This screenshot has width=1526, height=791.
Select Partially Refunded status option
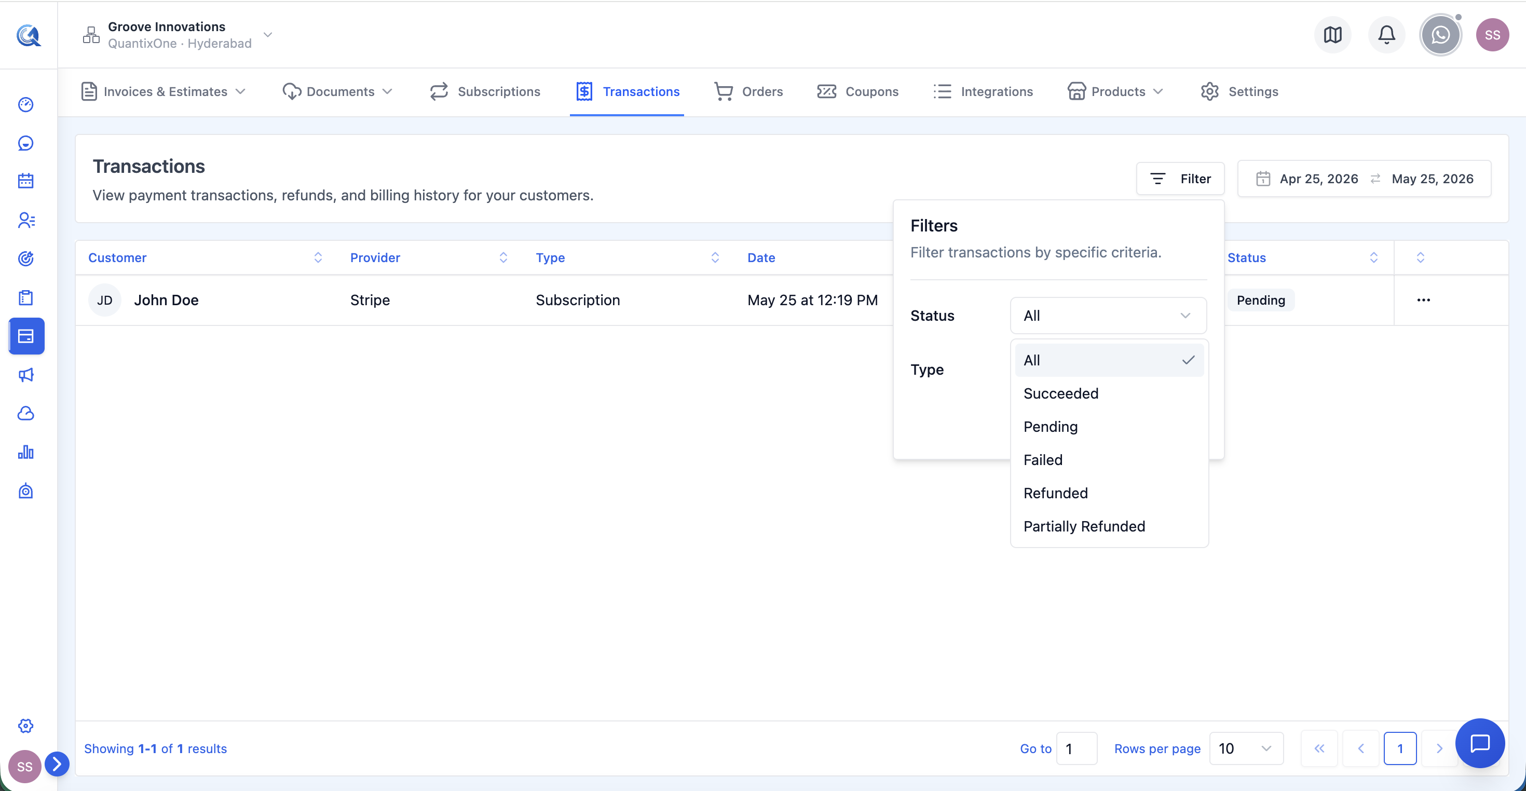point(1109,526)
